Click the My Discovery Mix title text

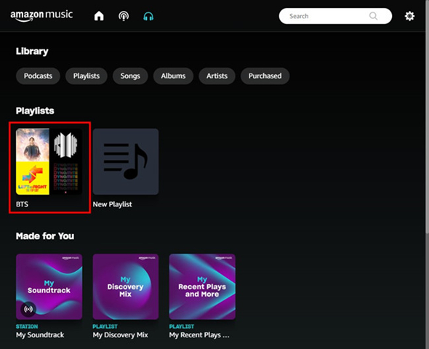click(x=121, y=334)
